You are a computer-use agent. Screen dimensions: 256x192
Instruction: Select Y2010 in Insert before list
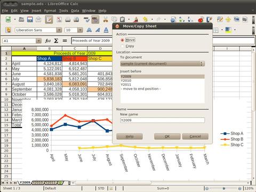click(x=162, y=81)
